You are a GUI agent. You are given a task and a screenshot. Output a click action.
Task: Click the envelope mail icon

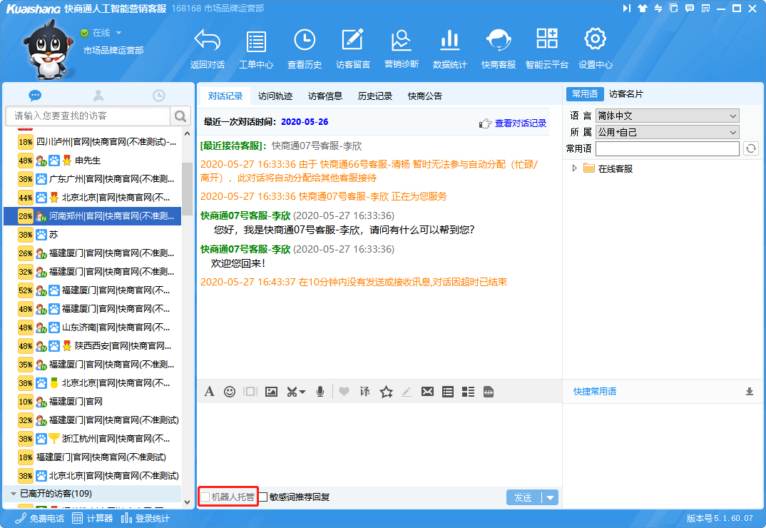click(427, 392)
